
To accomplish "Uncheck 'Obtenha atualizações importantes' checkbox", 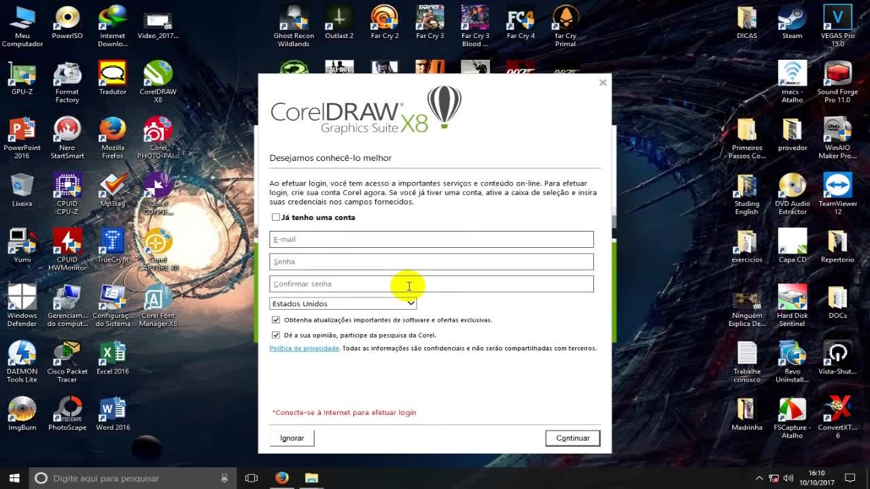I will pyautogui.click(x=275, y=320).
